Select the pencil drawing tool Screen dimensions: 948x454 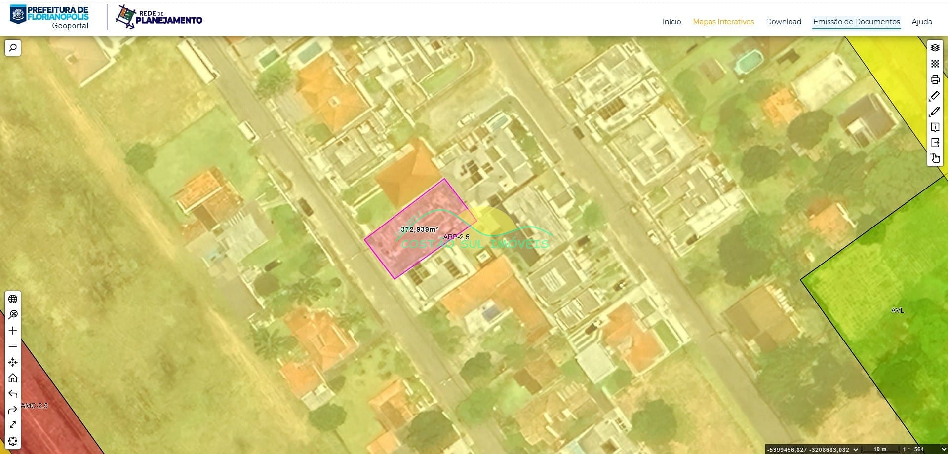click(x=935, y=112)
